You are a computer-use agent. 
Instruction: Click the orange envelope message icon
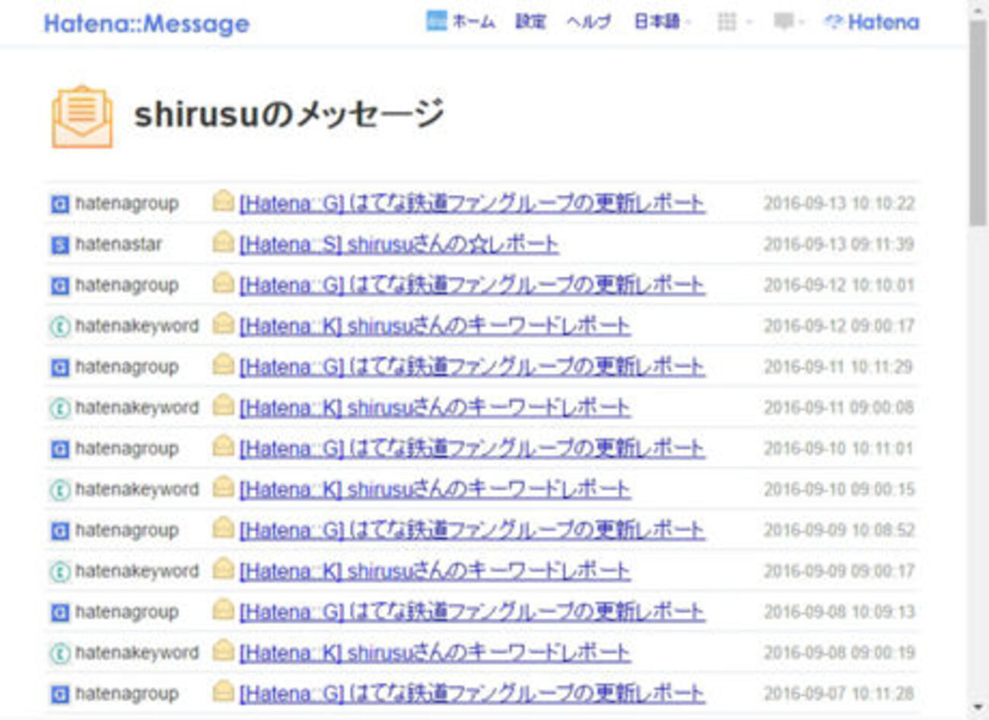[82, 116]
